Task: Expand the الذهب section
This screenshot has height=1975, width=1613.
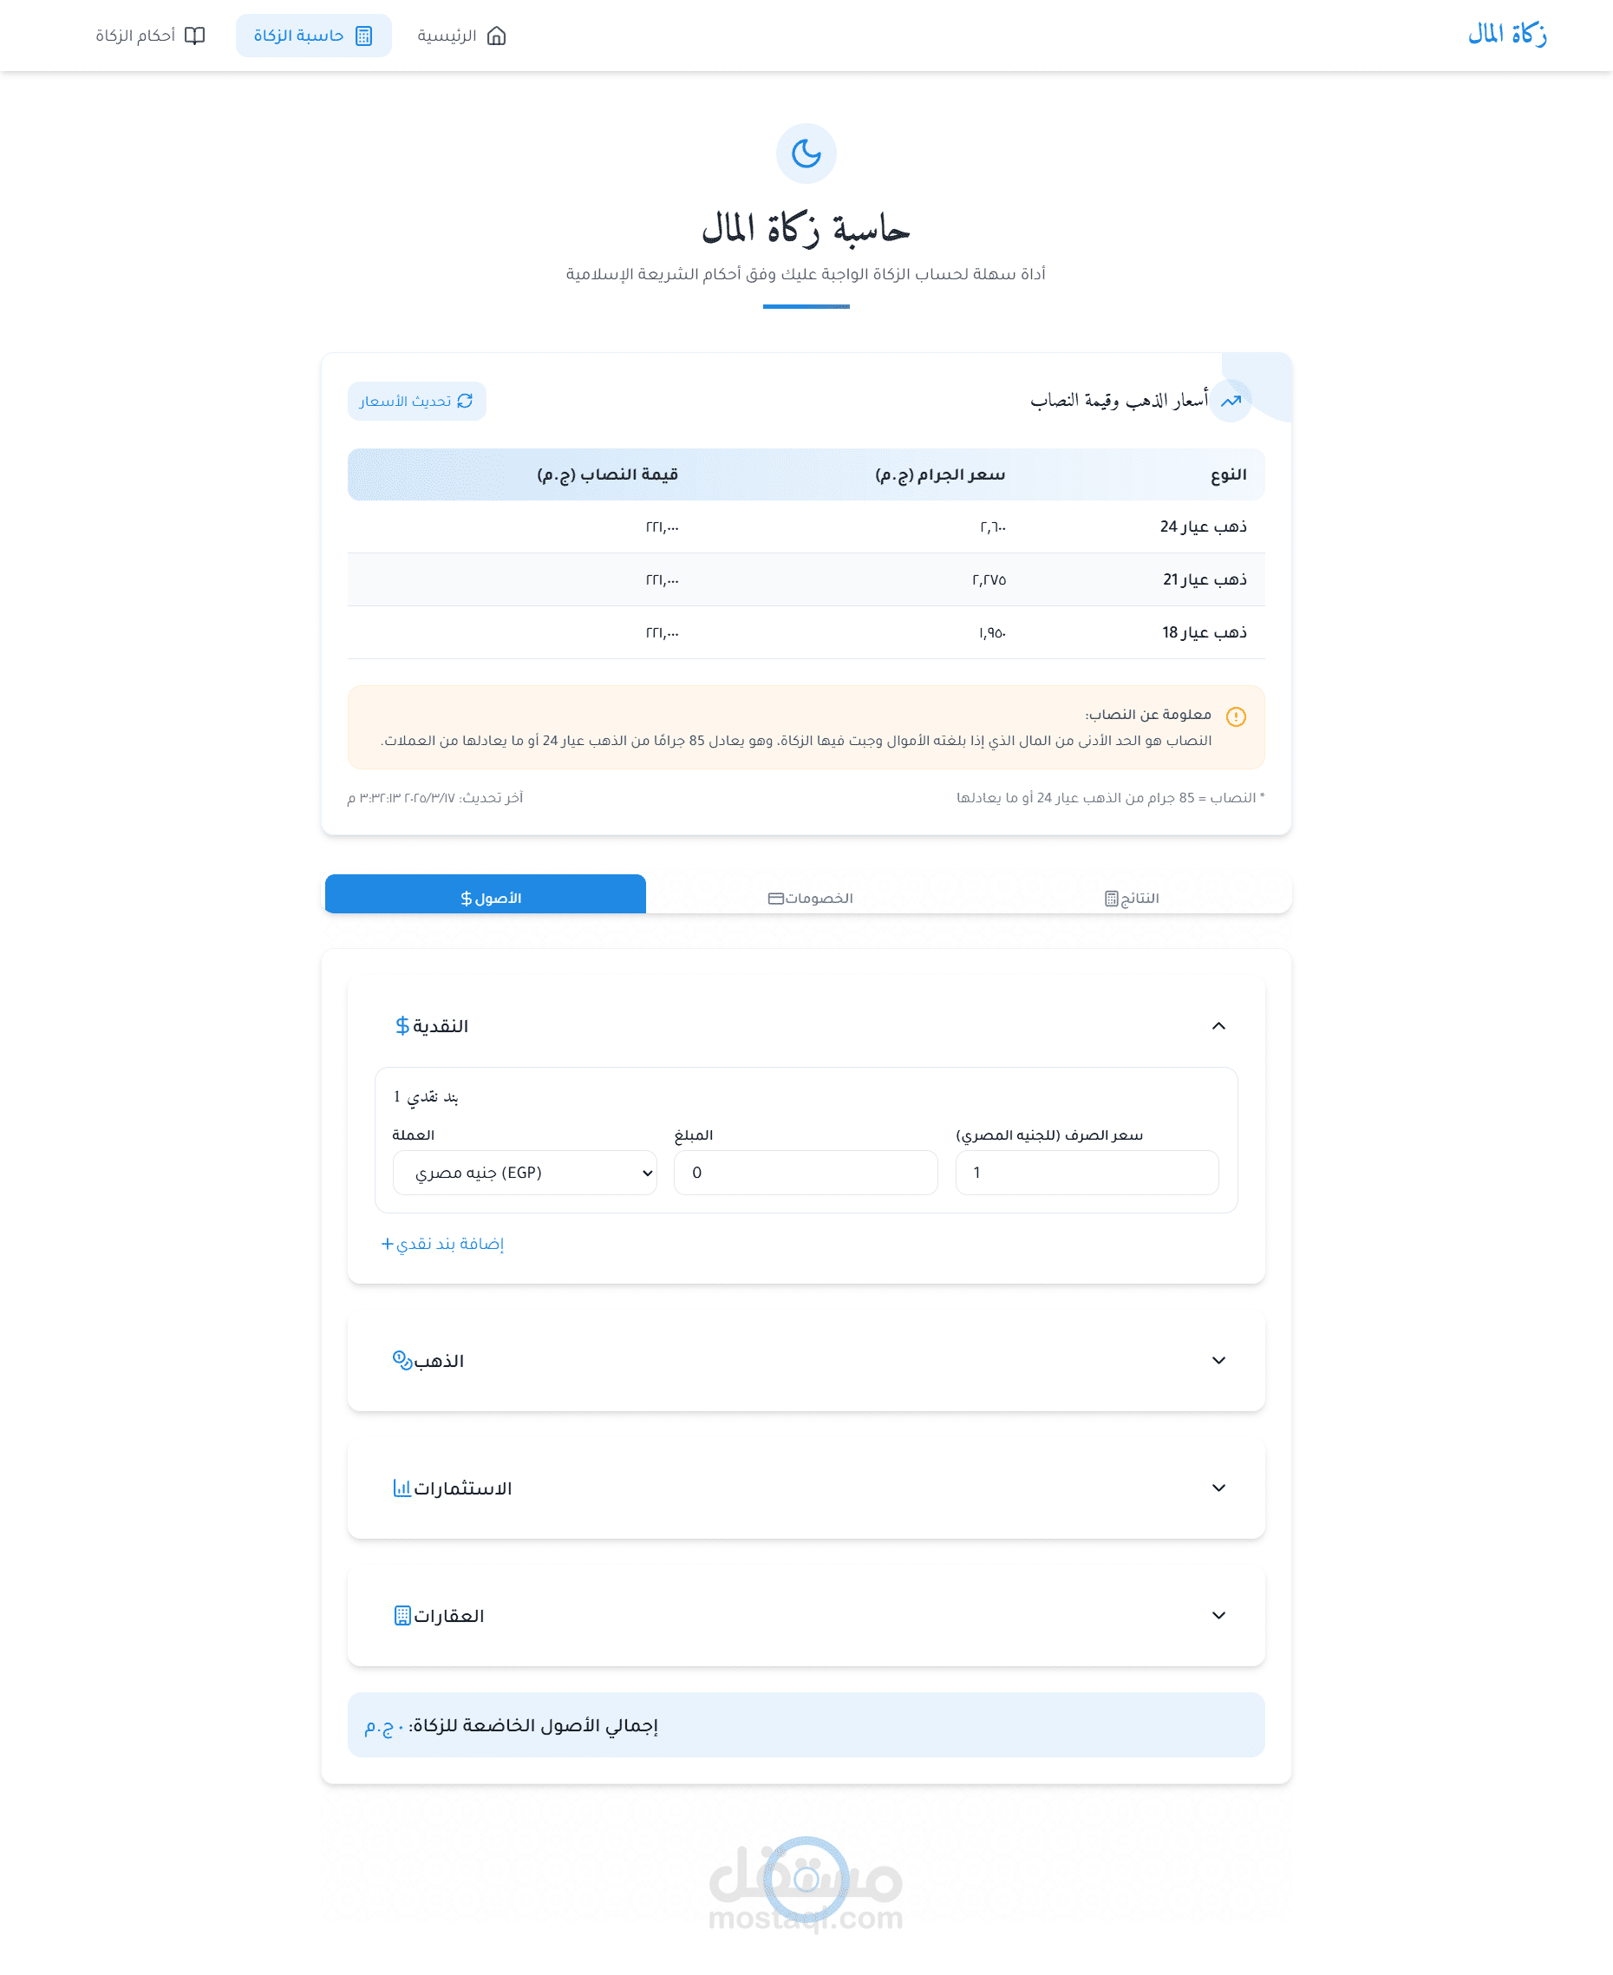Action: (x=1218, y=1360)
